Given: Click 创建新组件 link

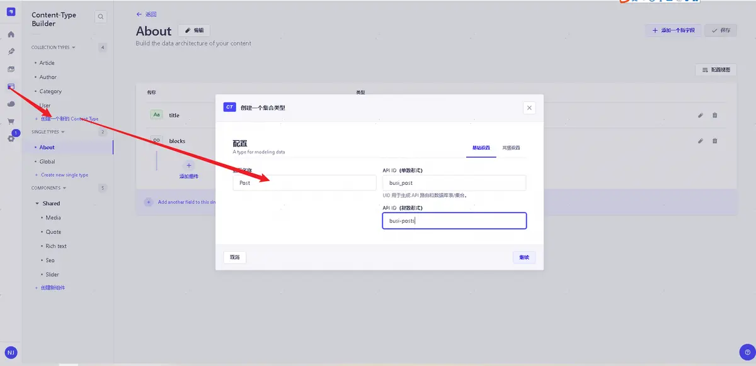Looking at the screenshot, I should [x=50, y=288].
